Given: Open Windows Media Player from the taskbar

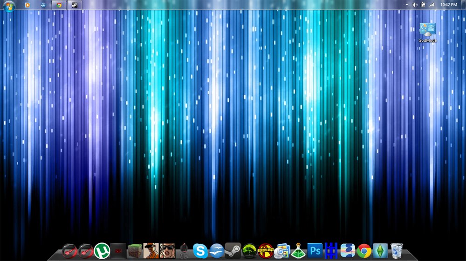Looking at the screenshot, I should coord(27,5).
